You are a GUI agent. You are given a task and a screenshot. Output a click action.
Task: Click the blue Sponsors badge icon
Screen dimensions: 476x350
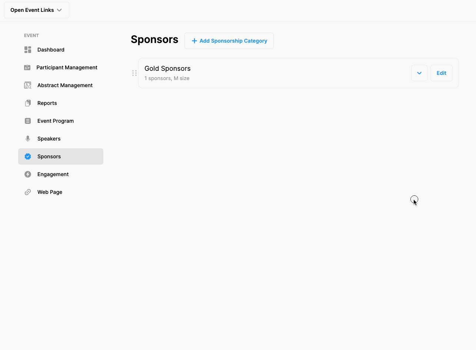tap(27, 156)
